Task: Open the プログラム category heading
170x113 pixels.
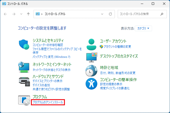Action: click(x=40, y=97)
